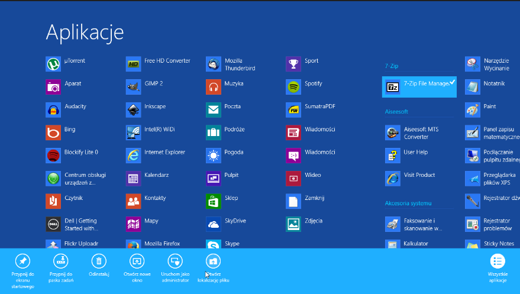520x294 pixels.
Task: Open the Pogoda weather app
Action: pyautogui.click(x=213, y=156)
